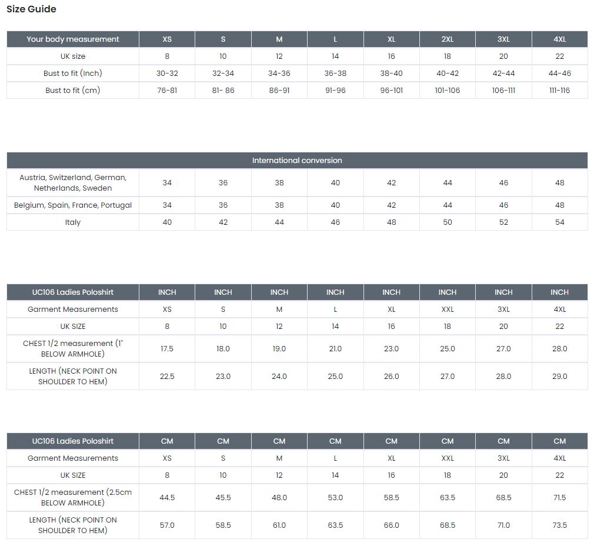
Task: Click the "International conversion" table header
Action: tap(297, 161)
